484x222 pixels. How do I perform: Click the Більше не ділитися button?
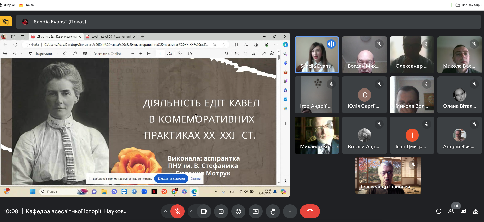(x=171, y=179)
